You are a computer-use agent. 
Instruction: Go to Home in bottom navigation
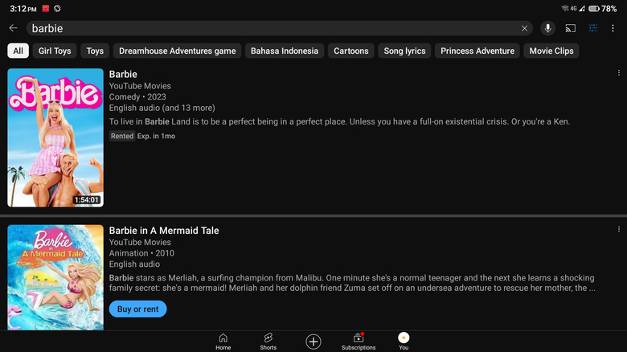[x=223, y=342]
